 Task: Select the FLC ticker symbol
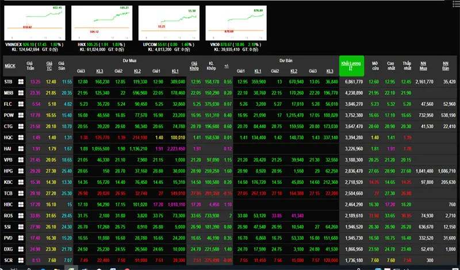pyautogui.click(x=8, y=104)
